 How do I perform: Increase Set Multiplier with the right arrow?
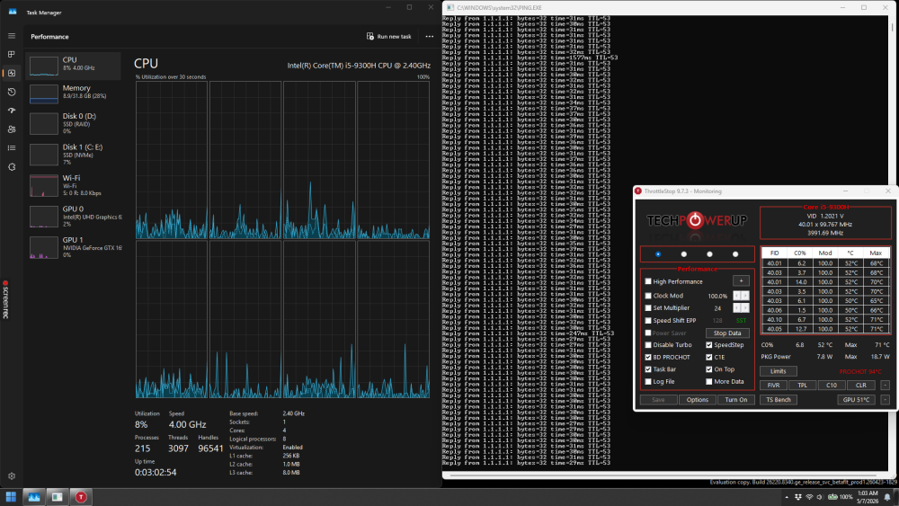[x=745, y=307]
